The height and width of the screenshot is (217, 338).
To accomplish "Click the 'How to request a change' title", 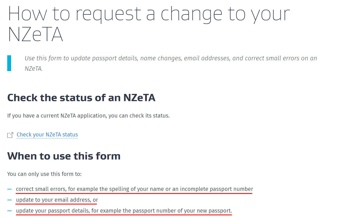I will pyautogui.click(x=149, y=14).
